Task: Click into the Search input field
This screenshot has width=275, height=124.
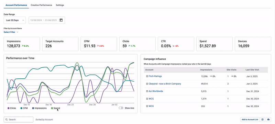Action: click(x=19, y=120)
